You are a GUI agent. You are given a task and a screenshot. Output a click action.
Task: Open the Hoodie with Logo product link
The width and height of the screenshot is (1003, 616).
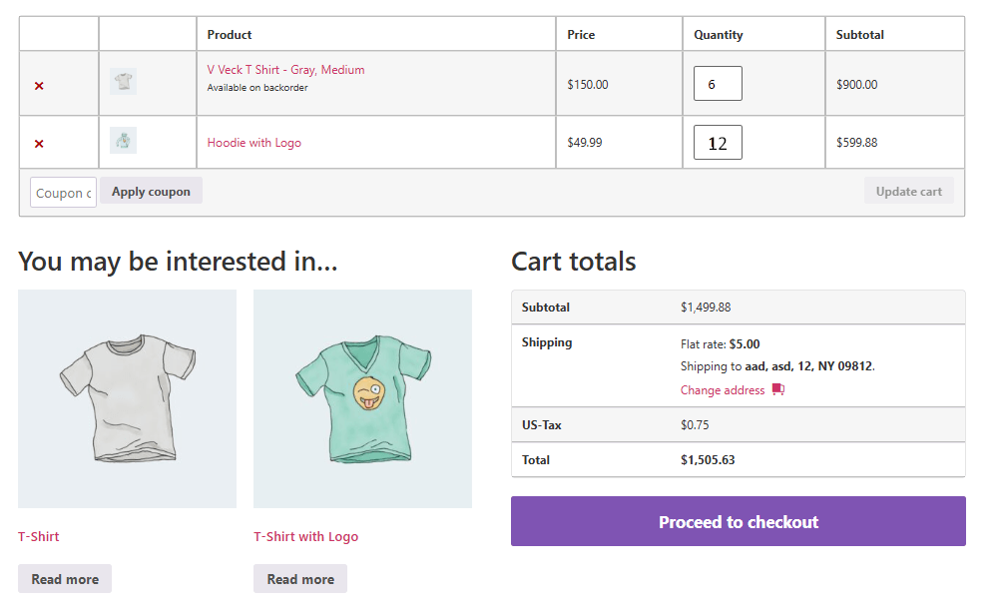pos(253,143)
